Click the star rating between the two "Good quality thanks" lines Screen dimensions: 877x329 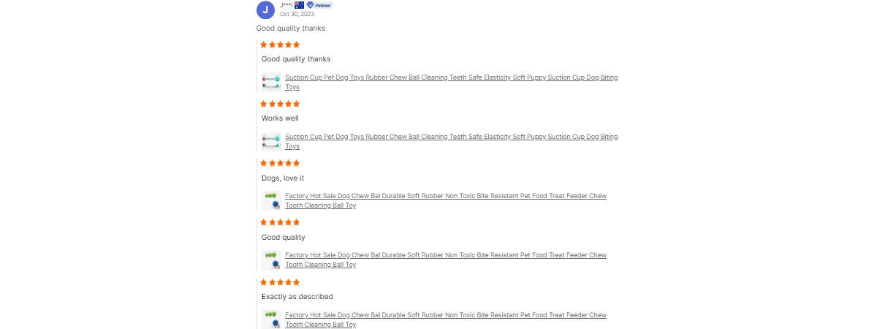(280, 45)
